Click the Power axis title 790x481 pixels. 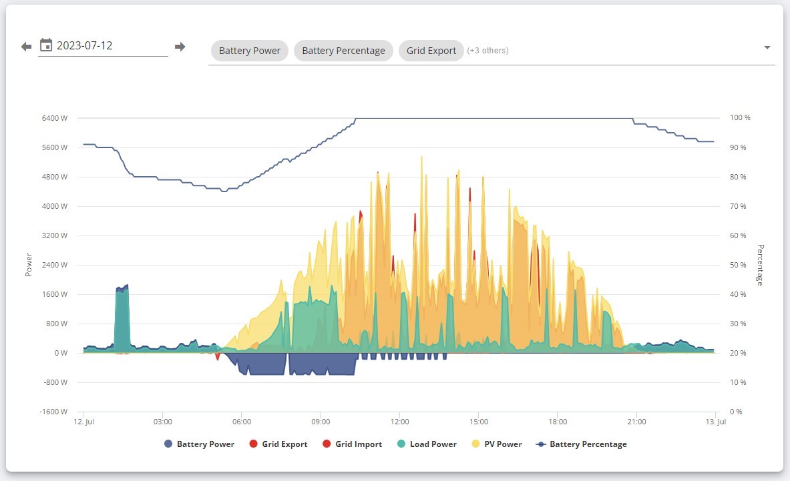pos(29,265)
